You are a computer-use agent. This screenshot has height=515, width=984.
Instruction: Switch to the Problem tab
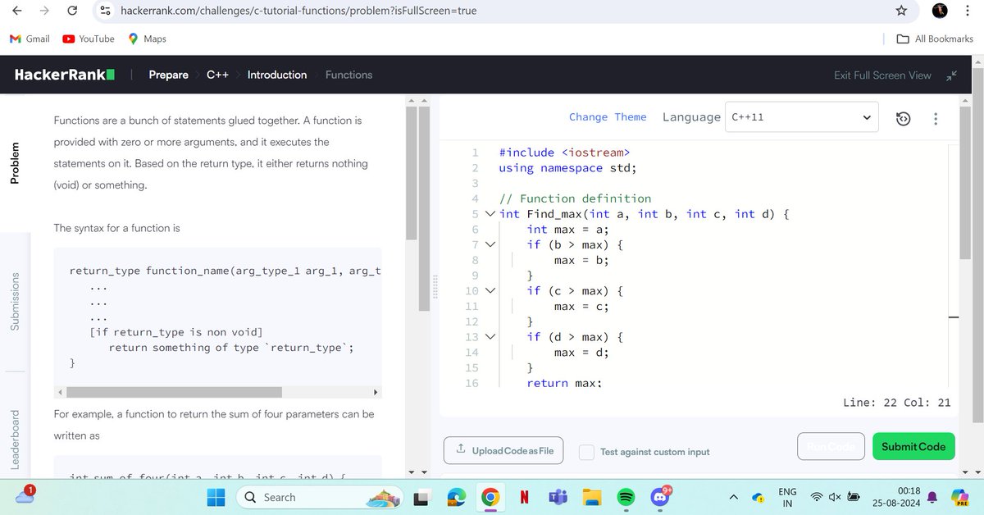(x=14, y=163)
